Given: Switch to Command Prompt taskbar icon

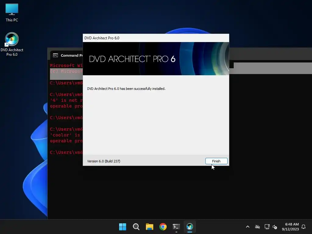Looking at the screenshot, I should coord(176,227).
